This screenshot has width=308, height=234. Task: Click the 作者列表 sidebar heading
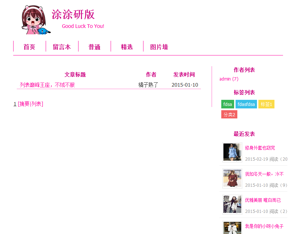click(x=244, y=70)
